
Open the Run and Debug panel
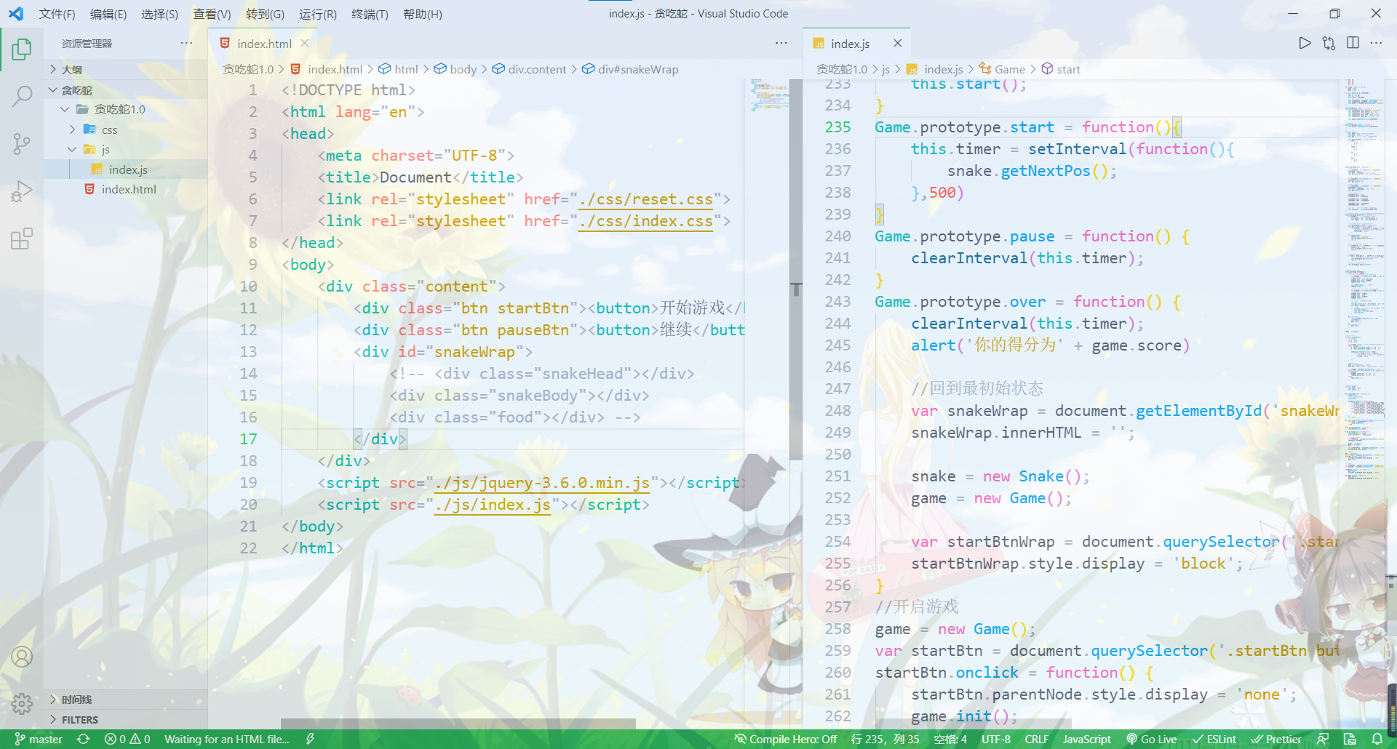point(22,191)
